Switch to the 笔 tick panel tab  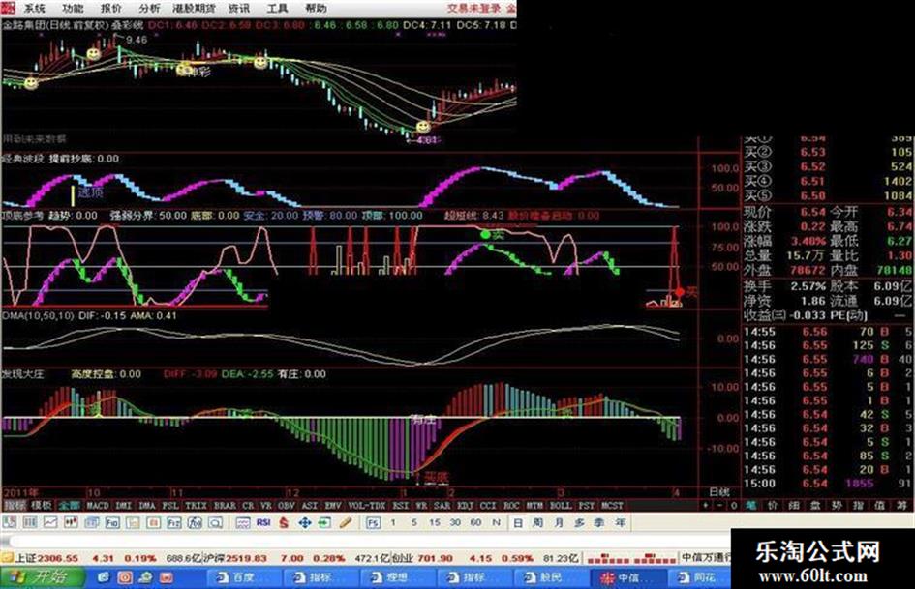[751, 506]
